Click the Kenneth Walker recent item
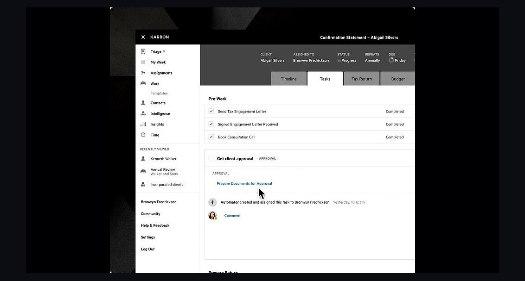Image resolution: width=525 pixels, height=281 pixels. (x=163, y=159)
